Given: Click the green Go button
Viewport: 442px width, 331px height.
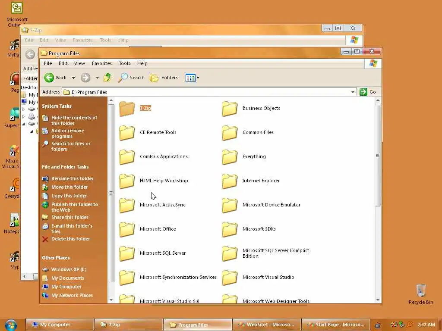Looking at the screenshot, I should 368,92.
